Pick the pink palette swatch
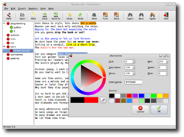The width and height of the screenshot is (184, 137). [x=135, y=101]
